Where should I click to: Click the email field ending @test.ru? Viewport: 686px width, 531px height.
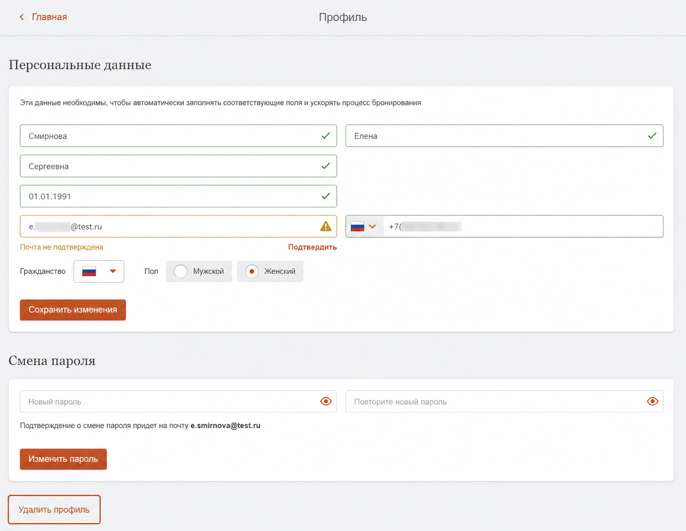click(178, 226)
